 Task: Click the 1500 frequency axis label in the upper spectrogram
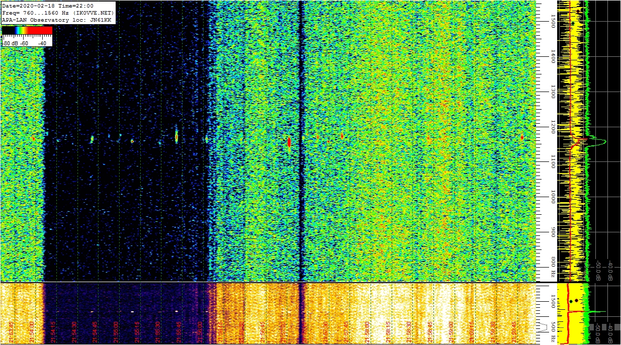[x=553, y=21]
